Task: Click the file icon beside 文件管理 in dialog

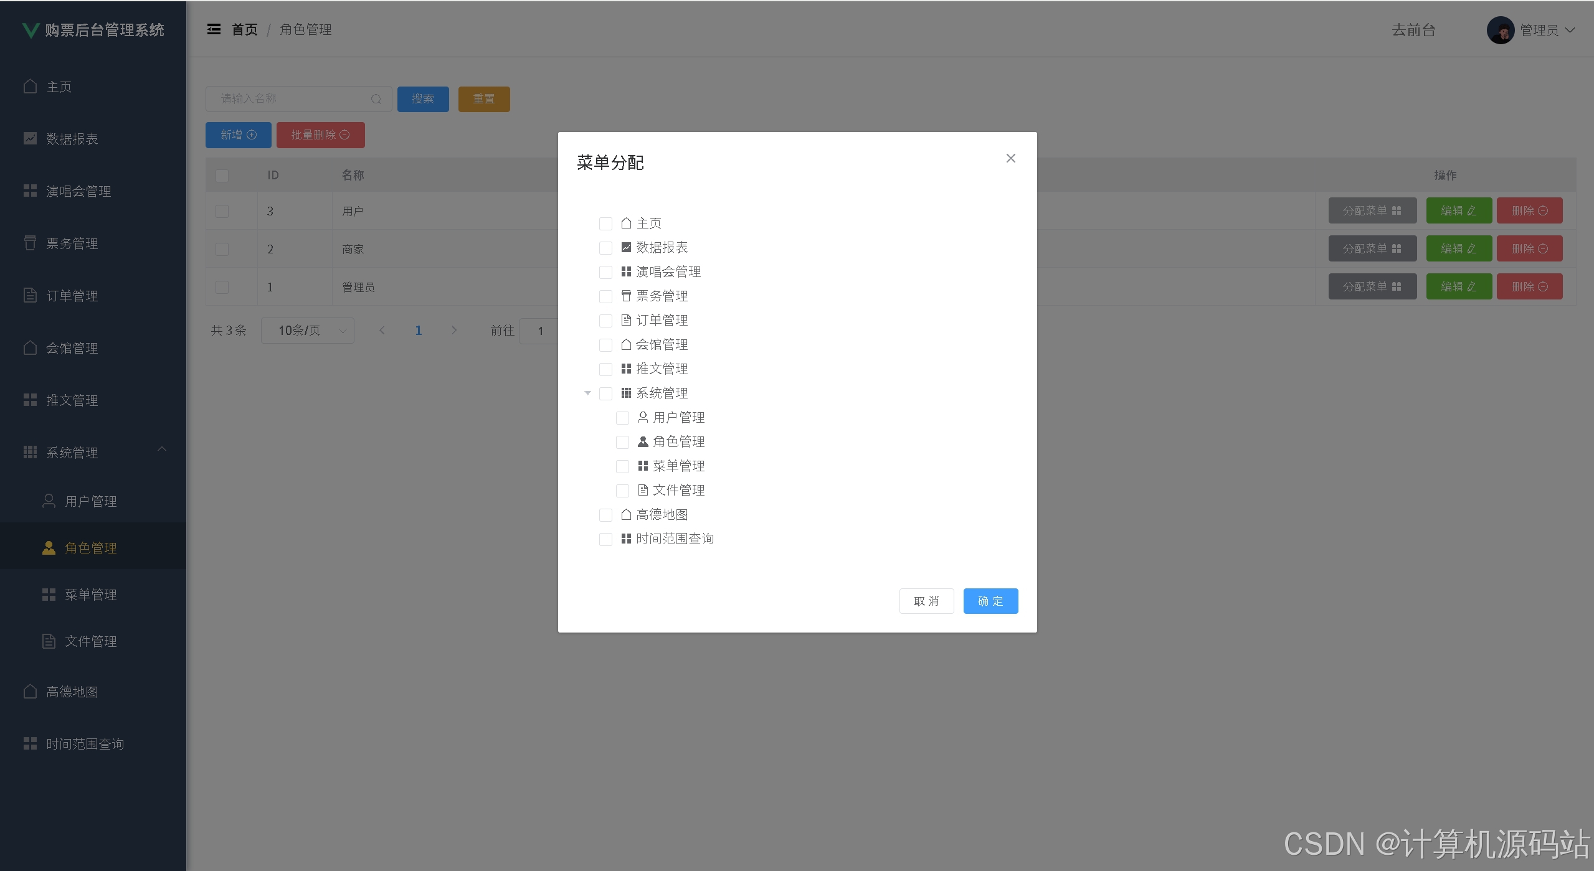Action: (x=643, y=490)
